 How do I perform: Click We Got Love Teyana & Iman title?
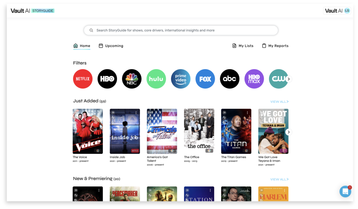269,159
